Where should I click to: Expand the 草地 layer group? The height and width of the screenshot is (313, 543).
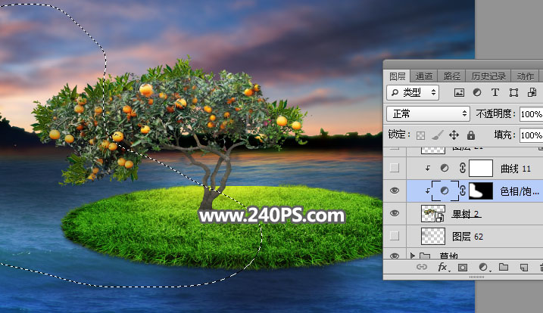(x=413, y=256)
